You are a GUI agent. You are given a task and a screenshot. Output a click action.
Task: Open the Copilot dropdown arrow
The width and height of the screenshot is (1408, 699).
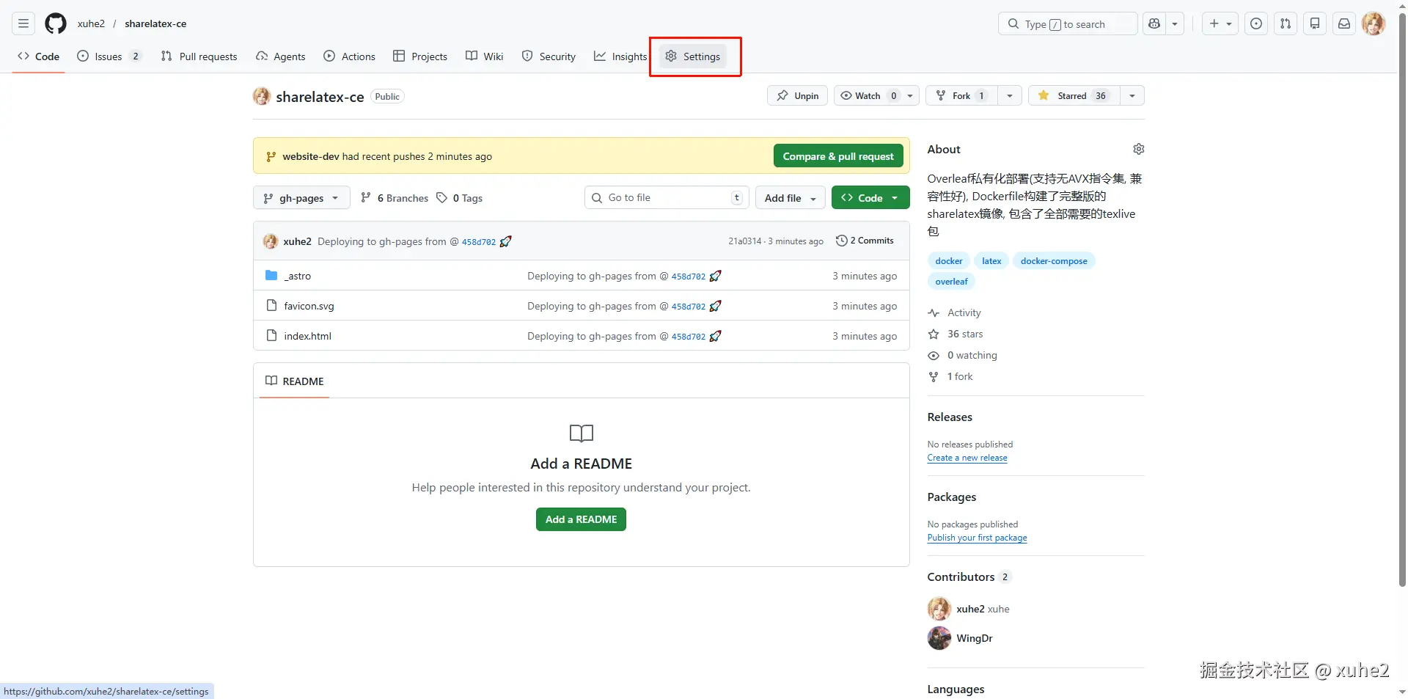tap(1175, 23)
